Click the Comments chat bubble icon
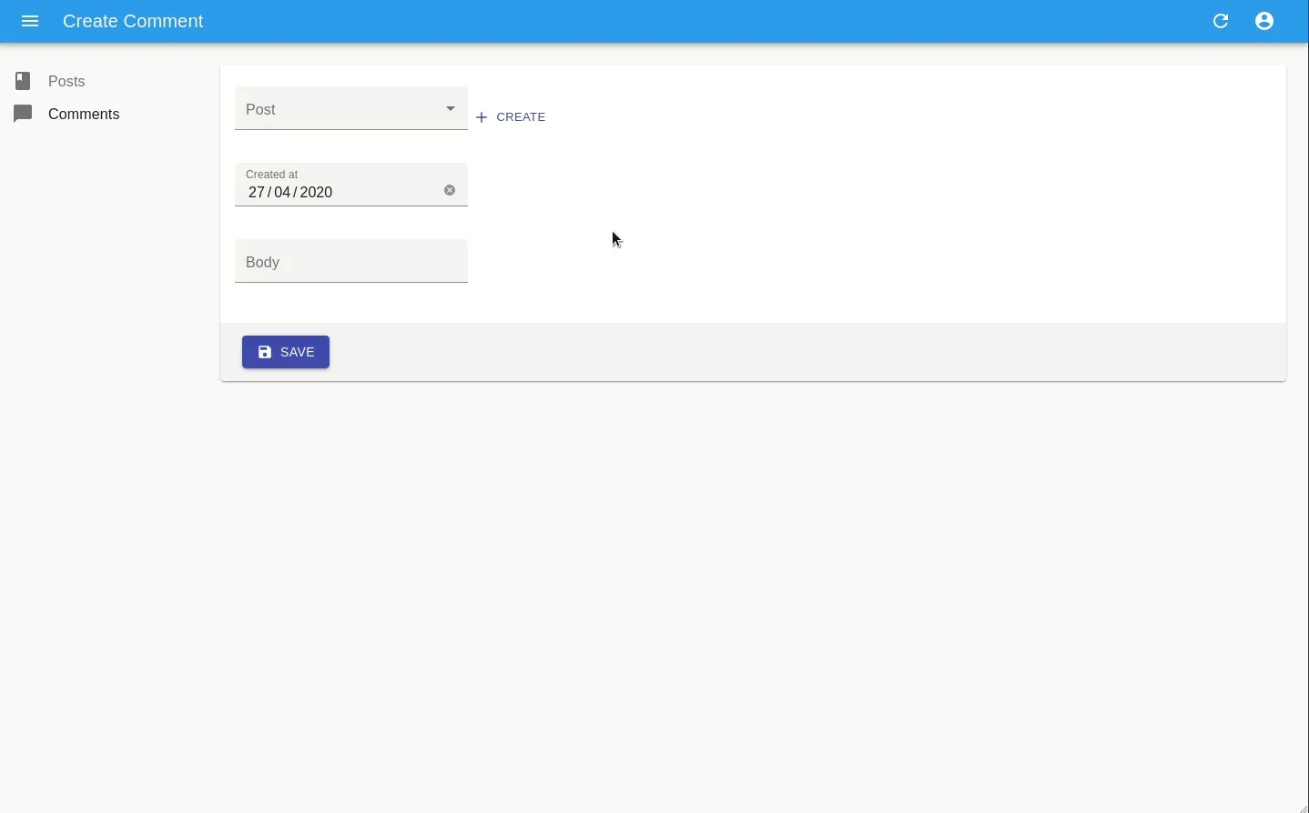This screenshot has width=1309, height=813. click(x=24, y=115)
